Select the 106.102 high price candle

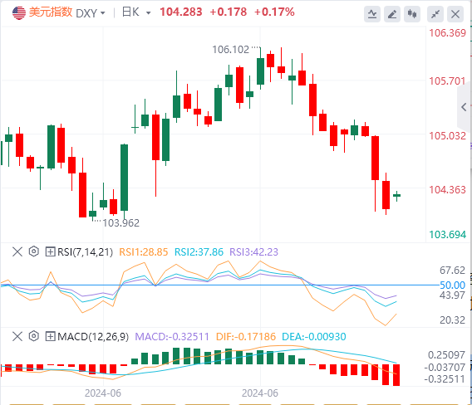pyautogui.click(x=260, y=69)
